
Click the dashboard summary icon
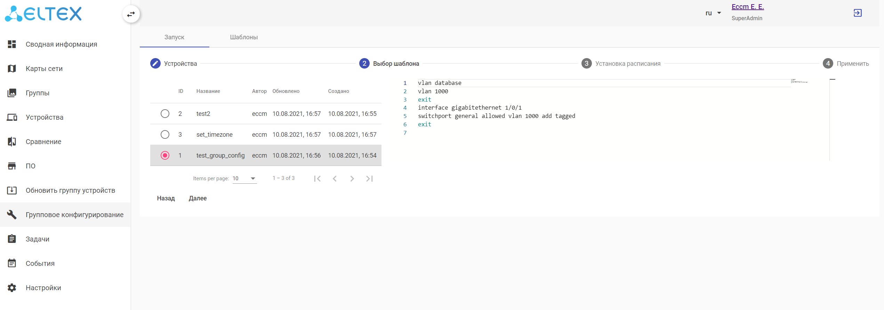(x=12, y=44)
